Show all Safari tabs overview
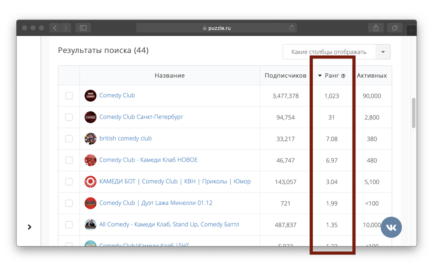 coord(395,28)
